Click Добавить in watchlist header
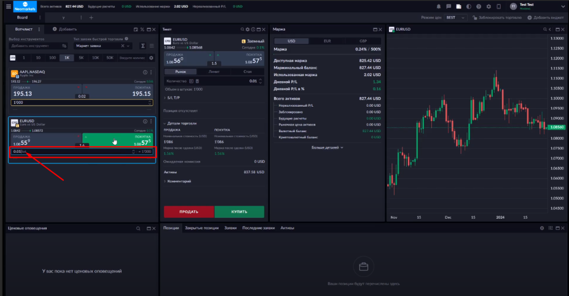Screen dimensions: 569x296 [x=64, y=29]
